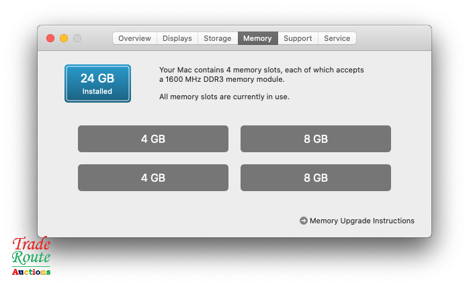
Task: Click the text about 4 memory slots
Action: point(262,70)
